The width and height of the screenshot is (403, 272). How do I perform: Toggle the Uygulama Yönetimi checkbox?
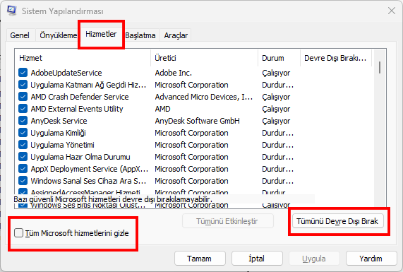(x=23, y=145)
